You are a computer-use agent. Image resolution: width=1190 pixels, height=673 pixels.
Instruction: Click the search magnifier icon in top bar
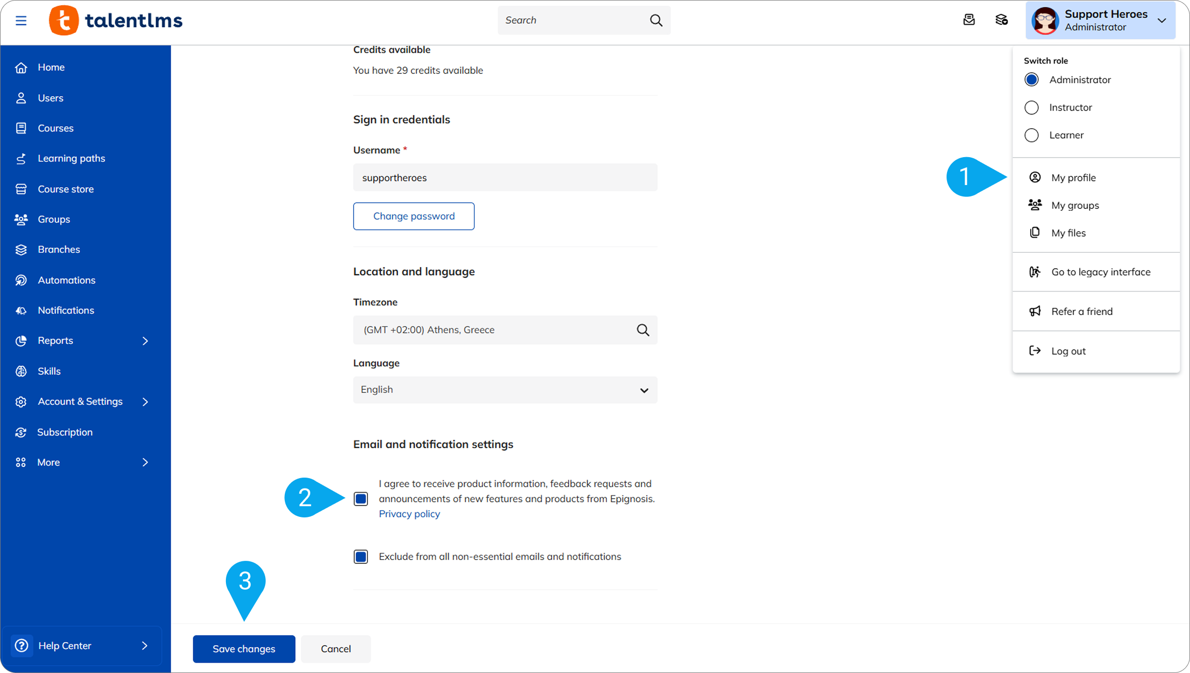[x=656, y=20]
